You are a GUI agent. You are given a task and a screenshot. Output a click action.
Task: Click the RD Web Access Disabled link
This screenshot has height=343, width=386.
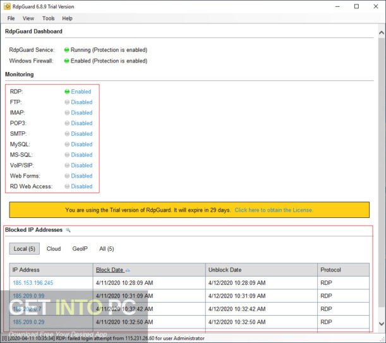pyautogui.click(x=81, y=186)
